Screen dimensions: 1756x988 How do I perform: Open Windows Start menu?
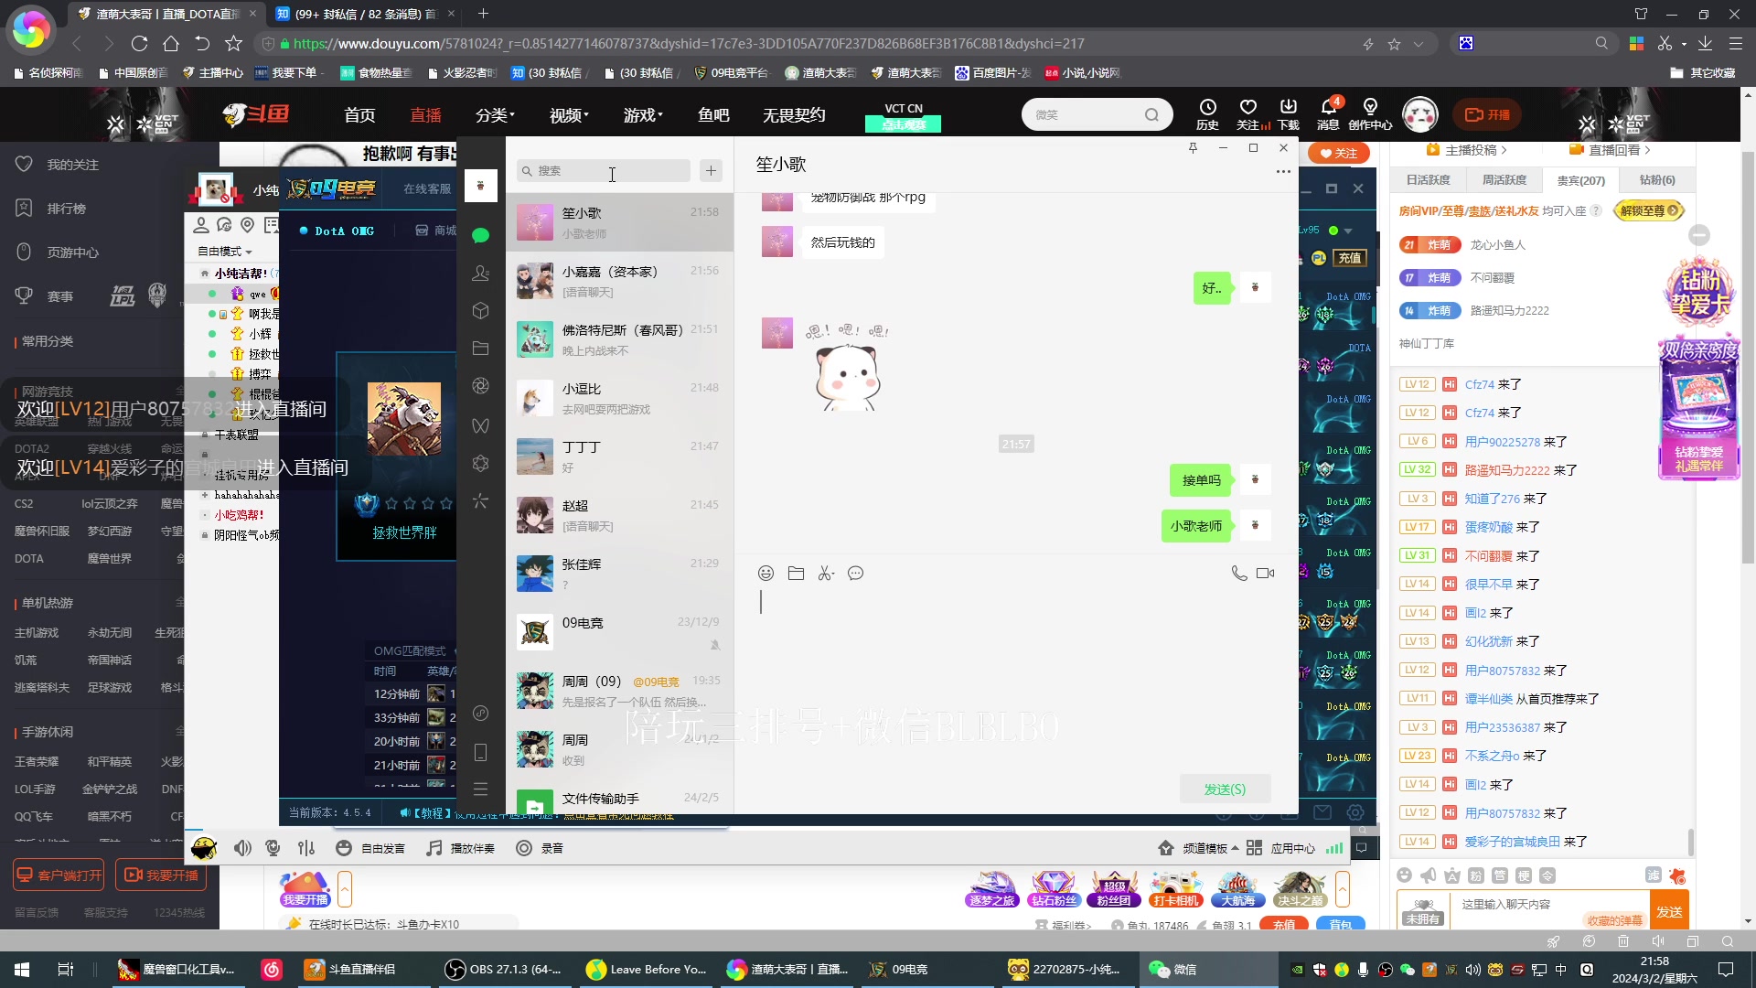22,969
